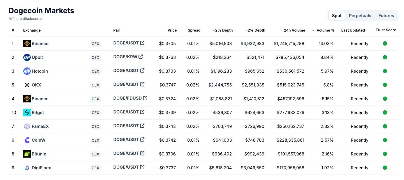Image resolution: width=404 pixels, height=180 pixels.
Task: Switch to the Futures tab
Action: click(386, 16)
